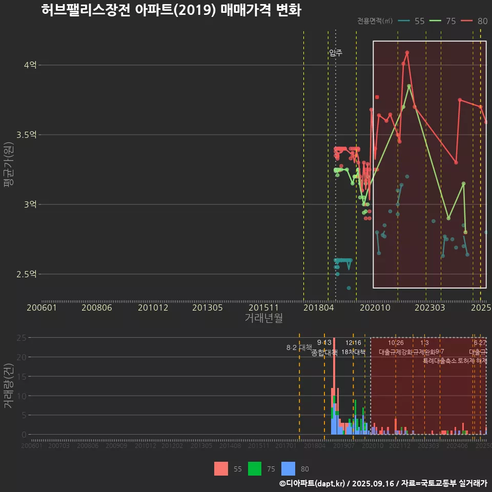Click the 10.26 대출규제강화 annotation
The image size is (492, 492).
coord(395,347)
